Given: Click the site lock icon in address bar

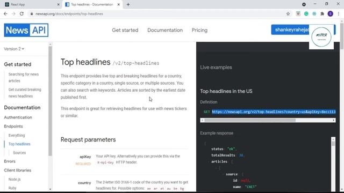Looking at the screenshot, I should tap(32, 14).
